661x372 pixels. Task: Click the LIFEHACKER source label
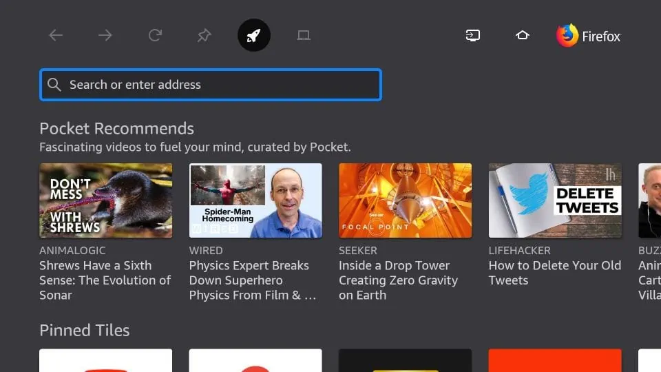coord(519,251)
